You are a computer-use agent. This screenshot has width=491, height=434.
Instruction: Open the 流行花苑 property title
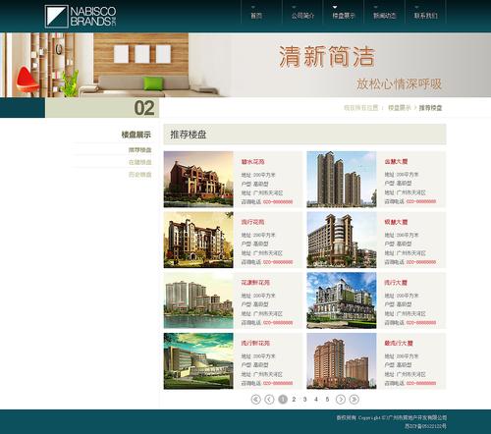click(x=252, y=222)
